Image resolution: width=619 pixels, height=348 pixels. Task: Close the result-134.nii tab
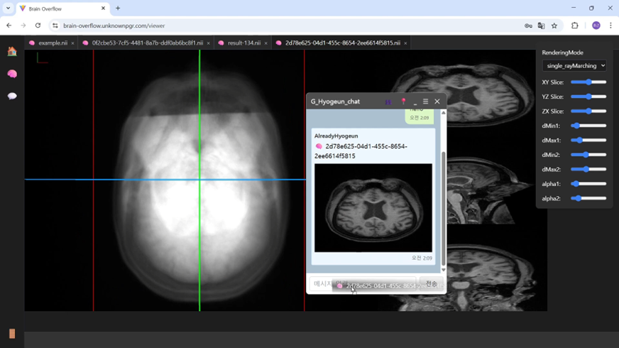265,43
